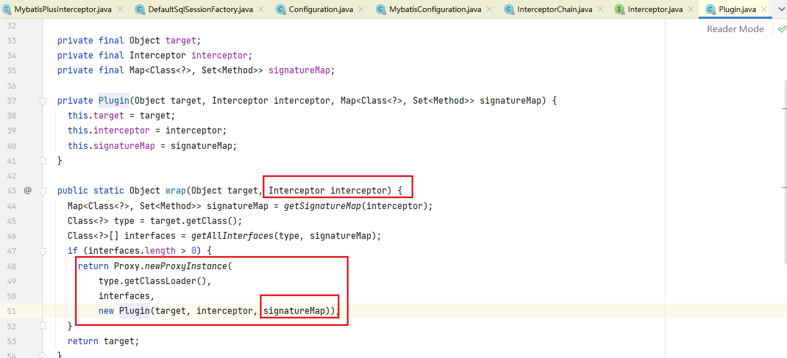Click the Interceptor.java interface file icon

pos(619,9)
